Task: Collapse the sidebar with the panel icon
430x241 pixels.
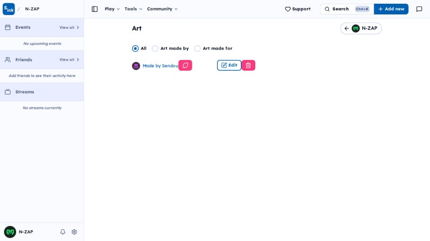Action: click(x=95, y=9)
